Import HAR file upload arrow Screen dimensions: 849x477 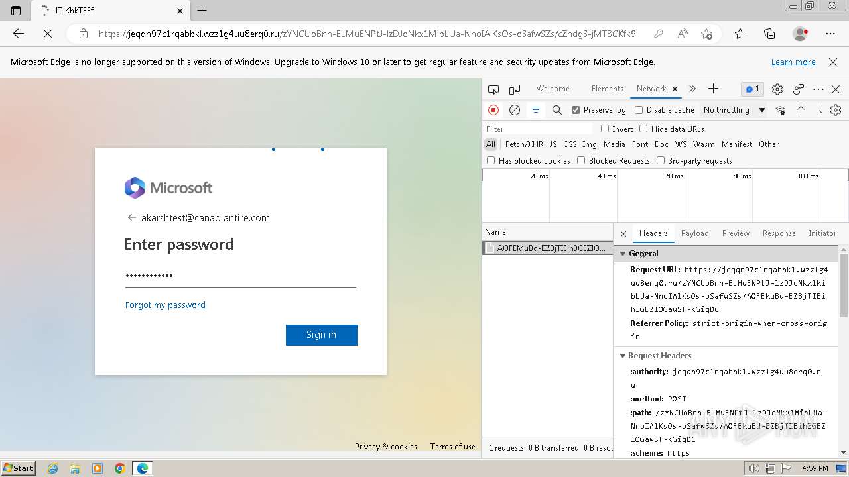801,110
